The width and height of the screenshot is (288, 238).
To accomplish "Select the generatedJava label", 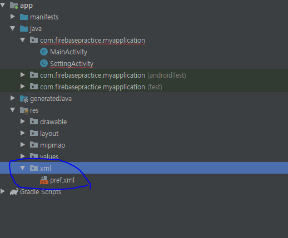I will [x=51, y=99].
